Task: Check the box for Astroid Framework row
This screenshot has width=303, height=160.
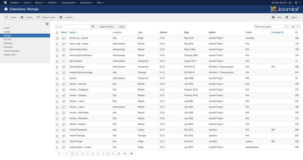Action: tap(57, 130)
